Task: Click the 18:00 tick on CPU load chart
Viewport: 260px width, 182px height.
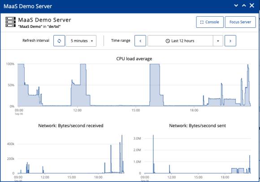Action: [x=194, y=110]
